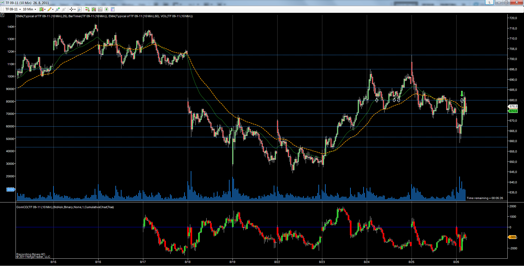Restore down the chart window
524x266 pixels.
coord(506,2)
